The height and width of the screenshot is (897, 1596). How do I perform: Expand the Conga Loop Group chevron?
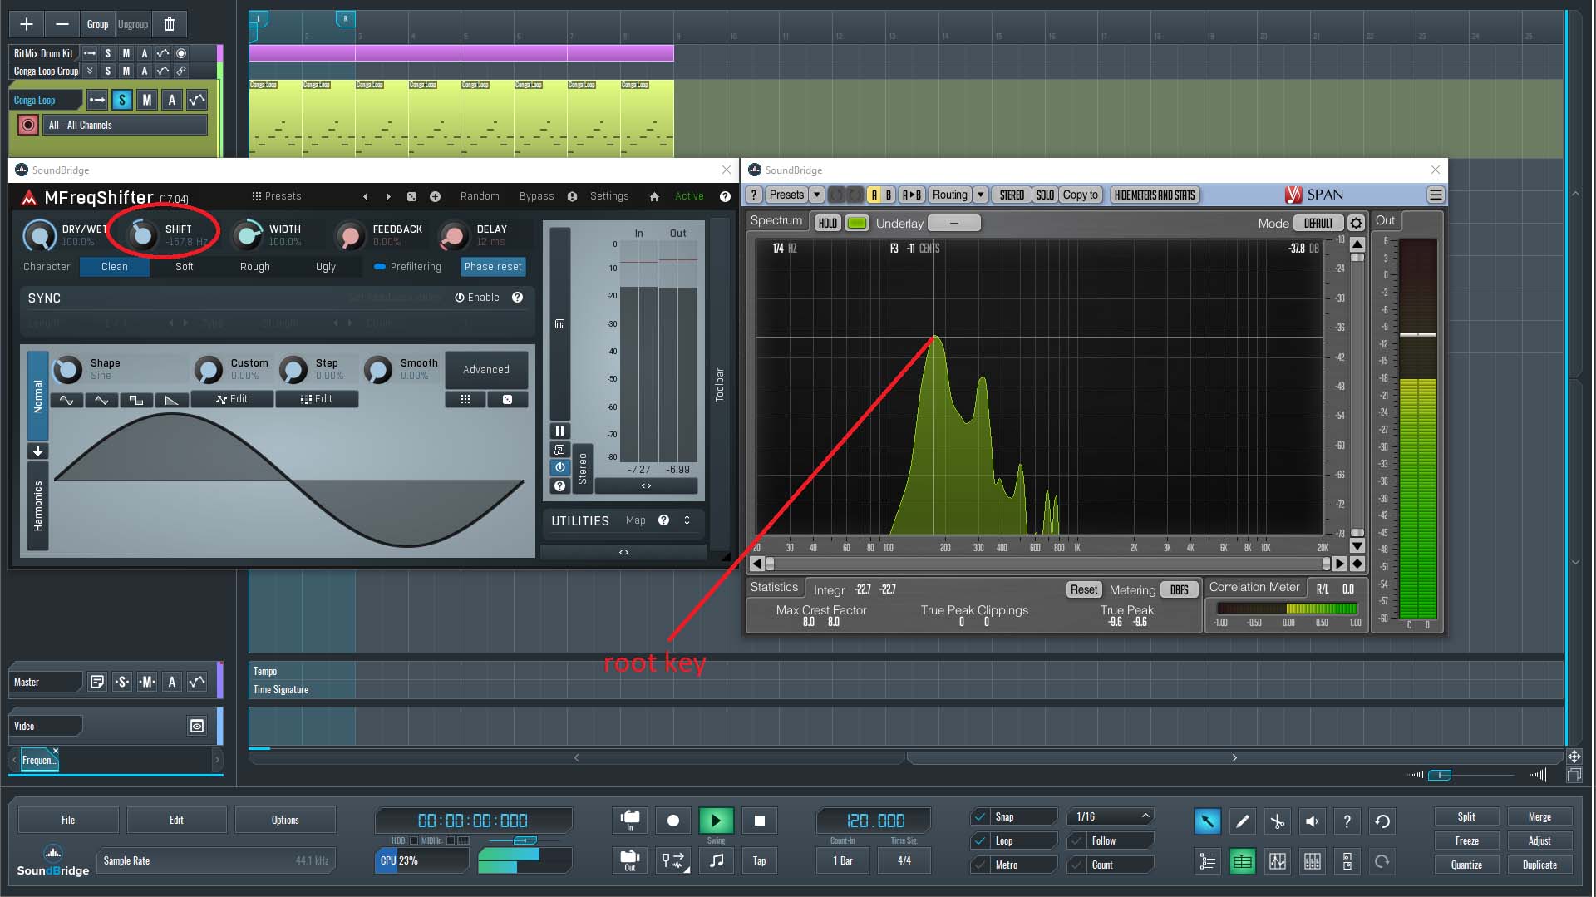90,71
